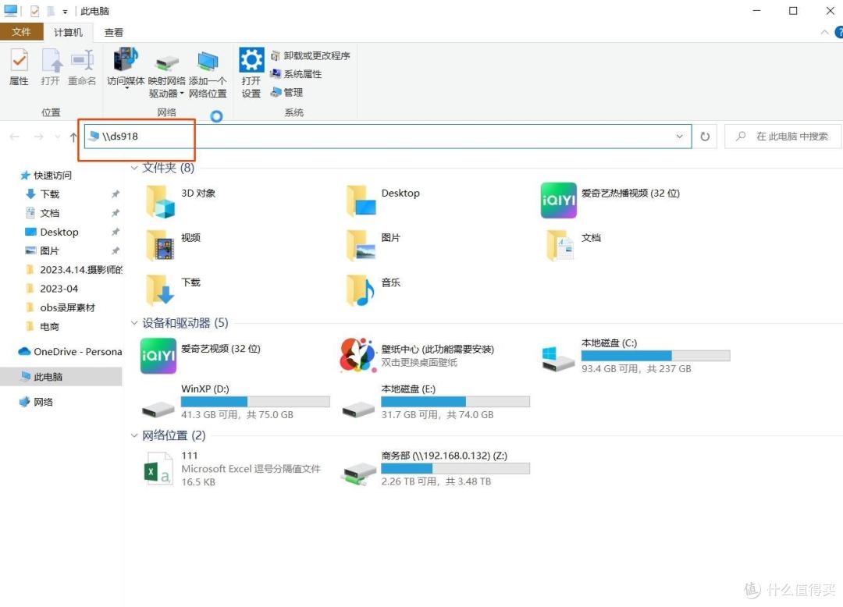The width and height of the screenshot is (843, 607).
Task: Click the '93.4 GB 可用，共 237 GB' text
Action: (x=636, y=368)
